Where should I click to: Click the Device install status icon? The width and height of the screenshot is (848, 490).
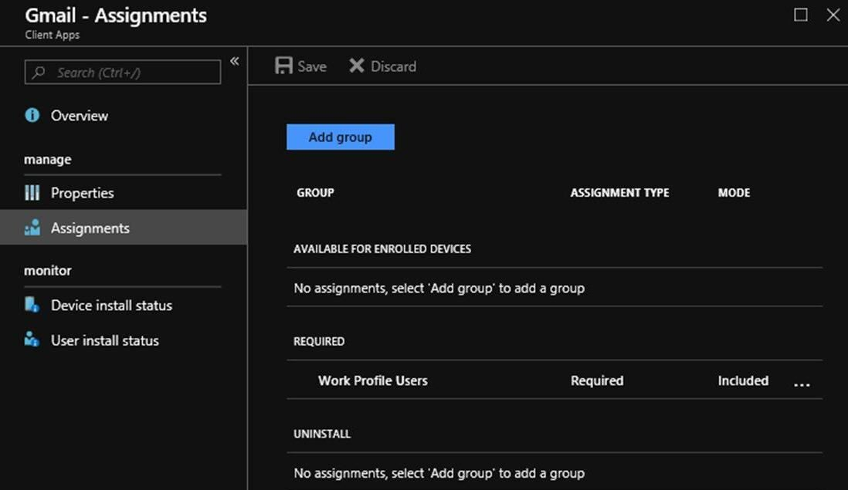click(32, 305)
